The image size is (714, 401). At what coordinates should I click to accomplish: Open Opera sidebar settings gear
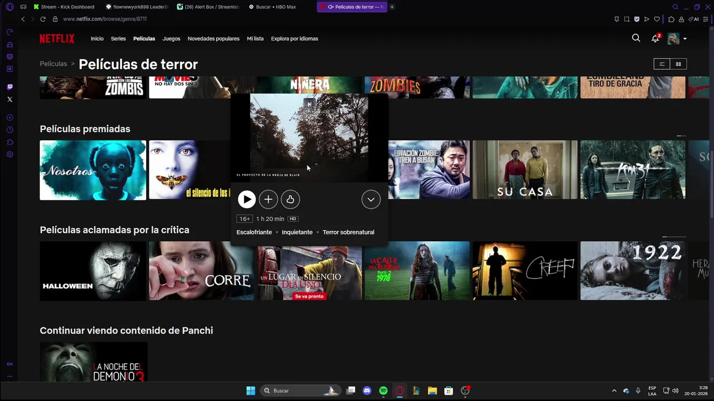(9, 154)
